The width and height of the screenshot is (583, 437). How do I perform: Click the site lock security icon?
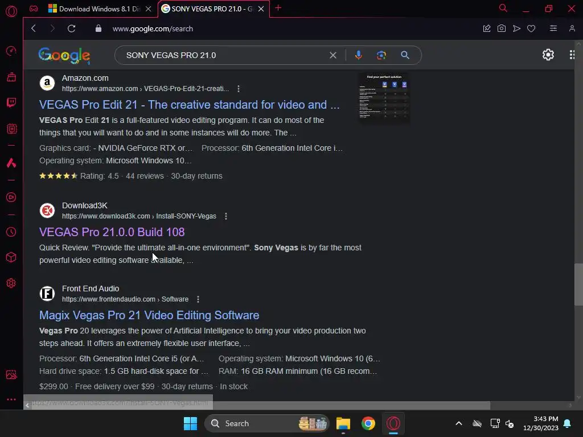[x=98, y=28]
